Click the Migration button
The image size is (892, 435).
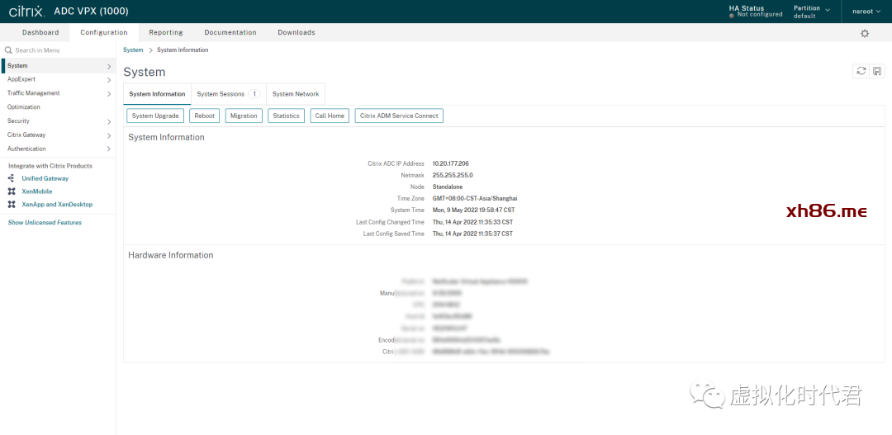click(244, 116)
